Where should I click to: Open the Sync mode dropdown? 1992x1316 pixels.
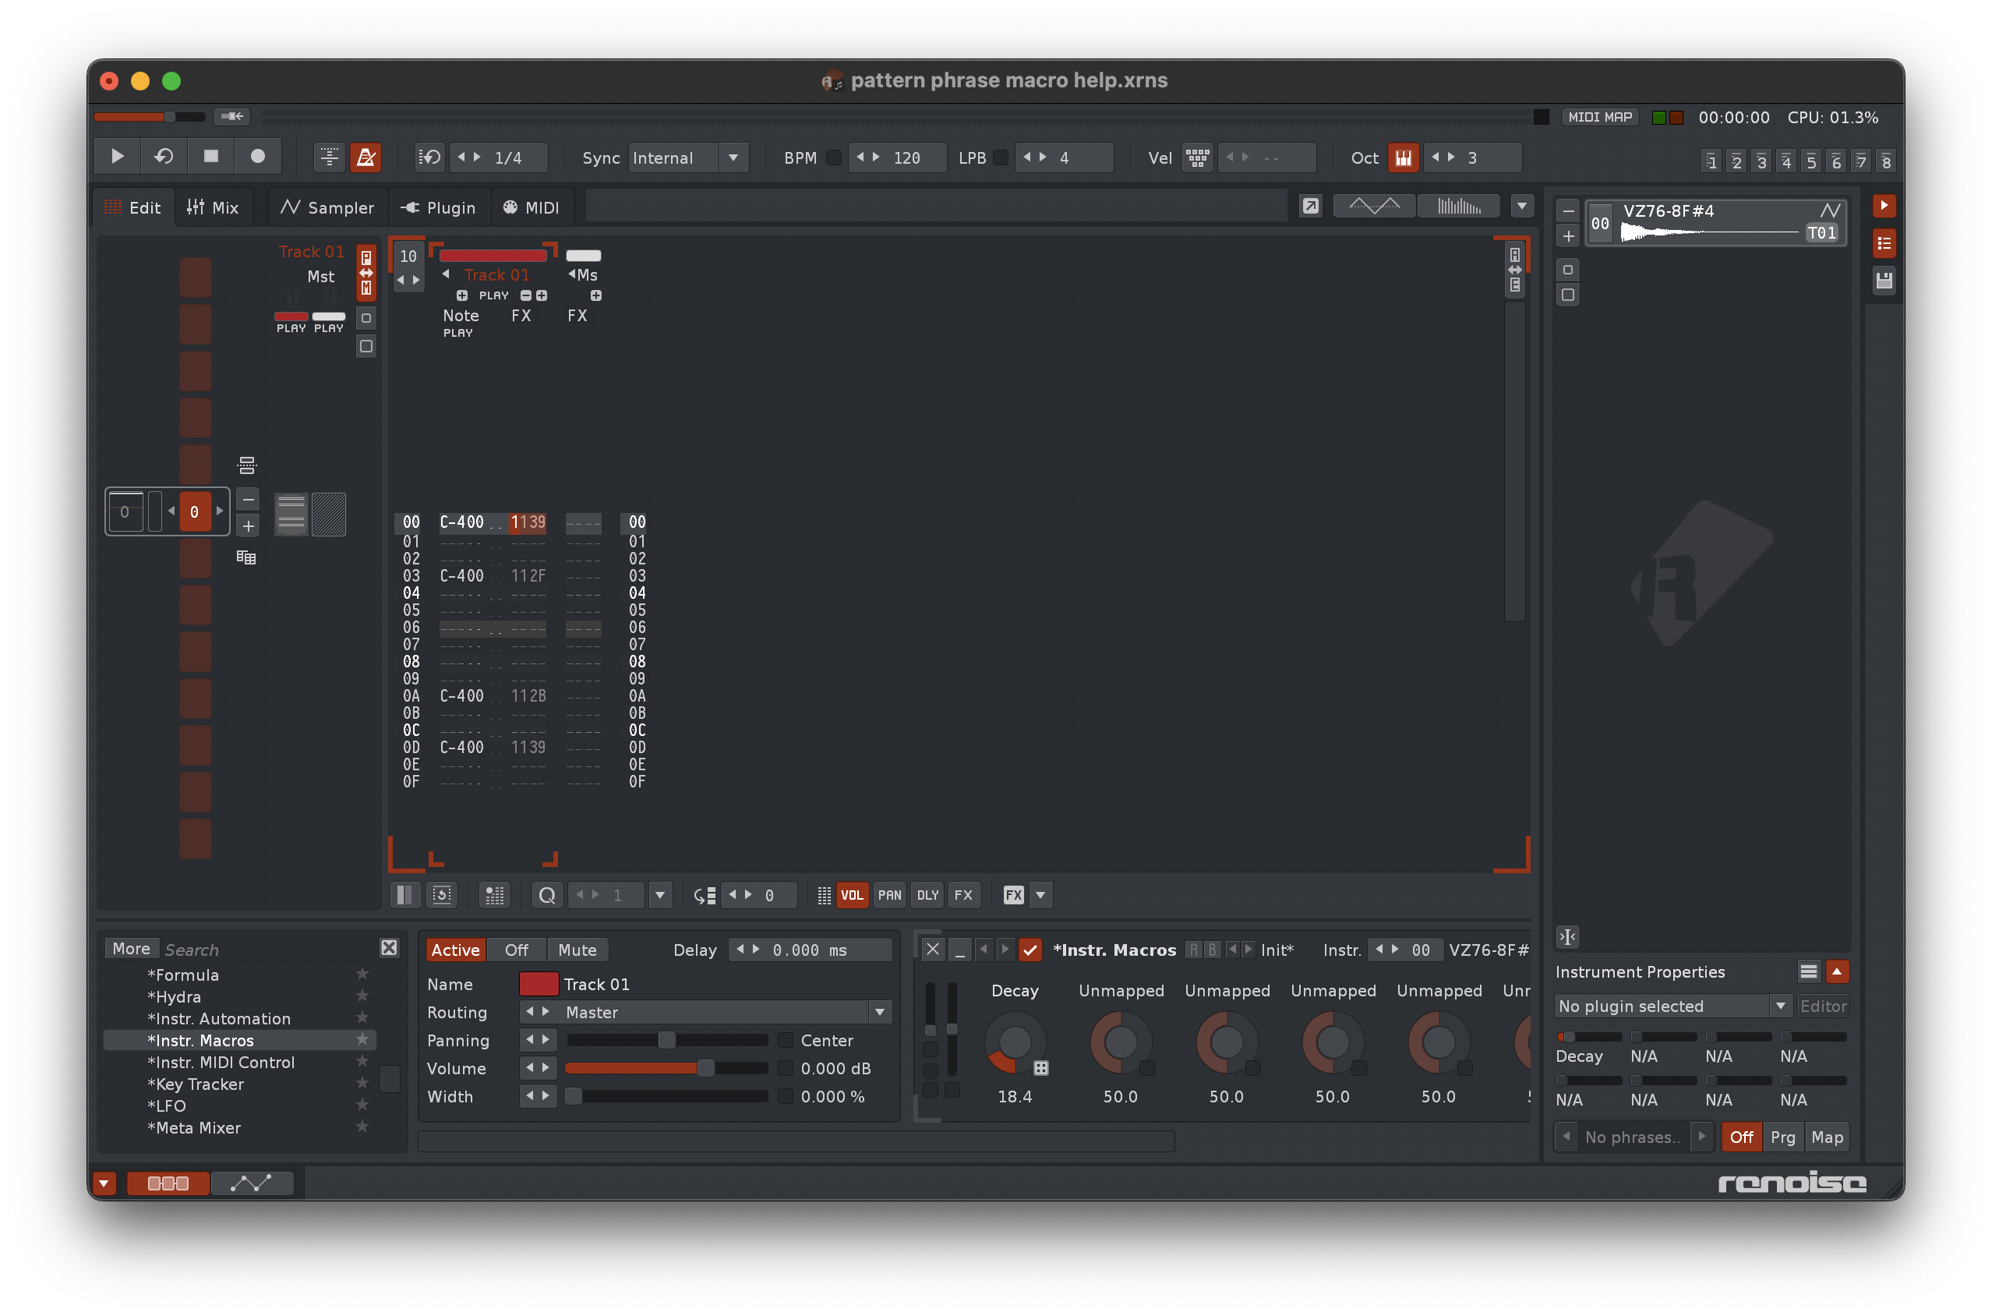[x=734, y=157]
